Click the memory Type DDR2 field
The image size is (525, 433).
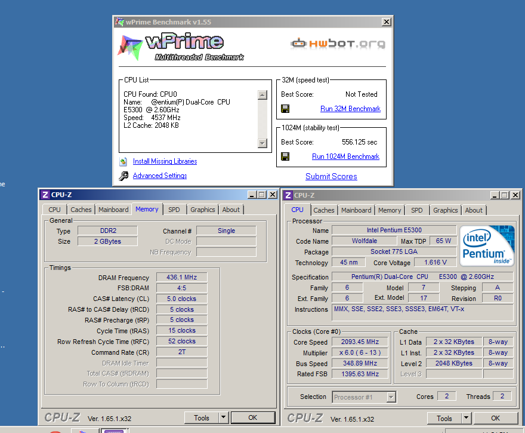tap(108, 231)
